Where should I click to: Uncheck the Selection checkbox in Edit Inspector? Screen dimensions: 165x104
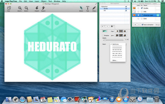(x=126, y=7)
